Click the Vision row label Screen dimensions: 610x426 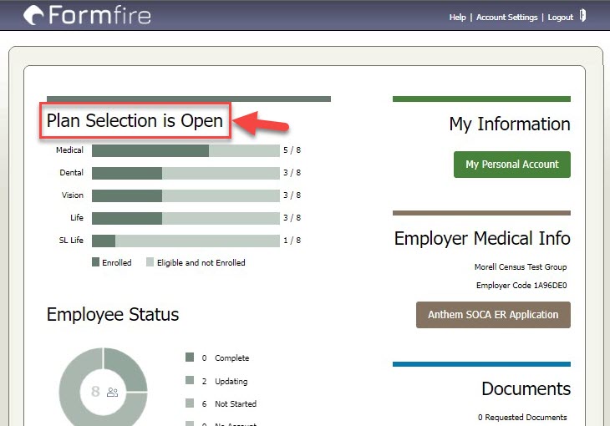(x=73, y=195)
